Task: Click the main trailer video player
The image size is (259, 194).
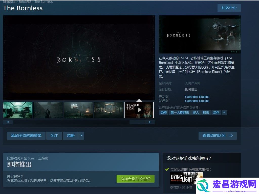Action: [x=79, y=58]
